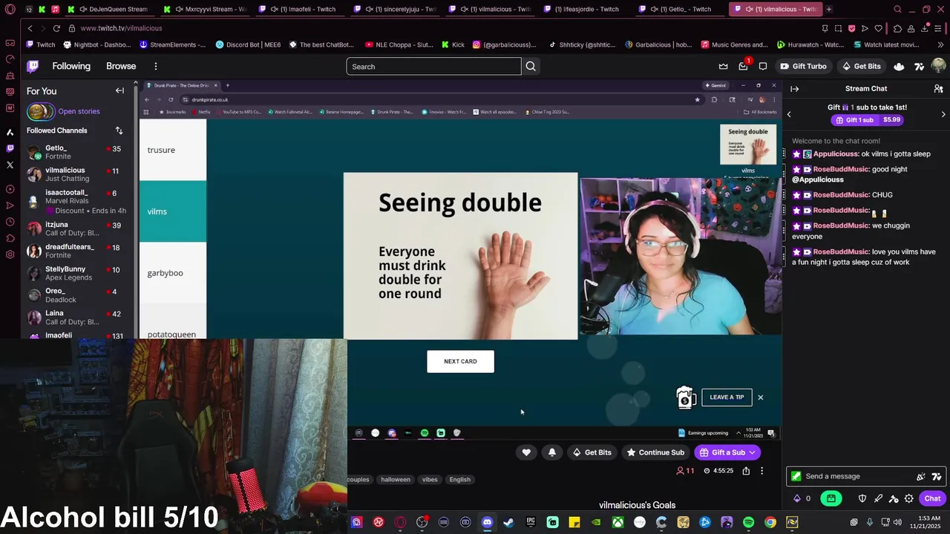Show next gift banner chevron
This screenshot has width=950, height=534.
943,114
